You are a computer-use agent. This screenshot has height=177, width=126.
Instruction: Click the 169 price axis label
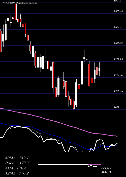[x=116, y=107]
